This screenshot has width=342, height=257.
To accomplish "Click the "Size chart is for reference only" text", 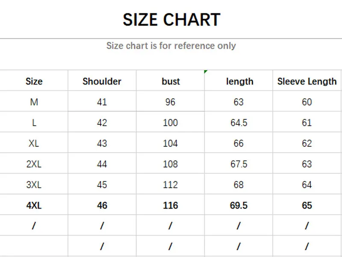I will point(171,46).
